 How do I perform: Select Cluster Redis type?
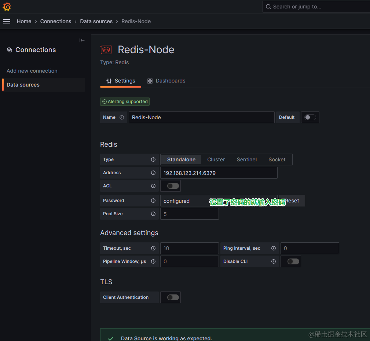point(216,159)
